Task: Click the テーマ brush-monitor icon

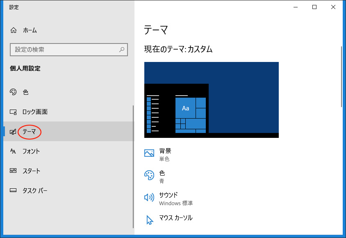Action: click(13, 132)
